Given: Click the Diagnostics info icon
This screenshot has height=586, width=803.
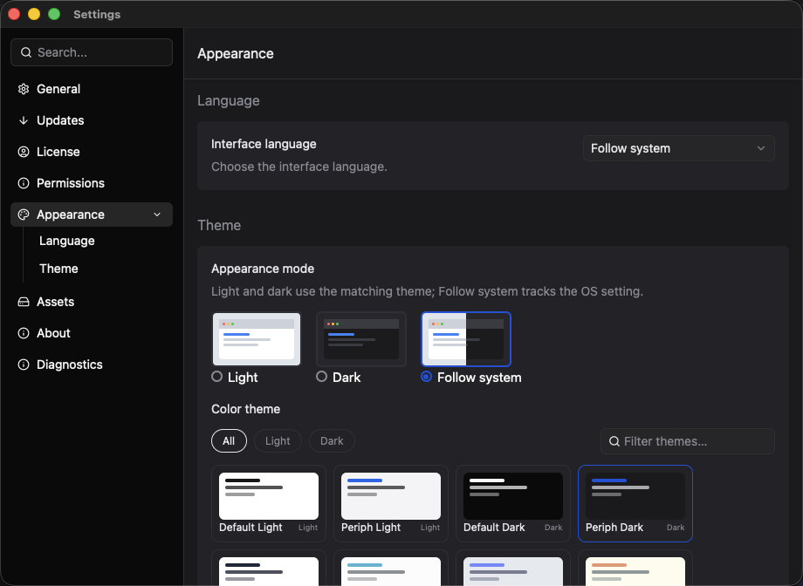Looking at the screenshot, I should (24, 365).
